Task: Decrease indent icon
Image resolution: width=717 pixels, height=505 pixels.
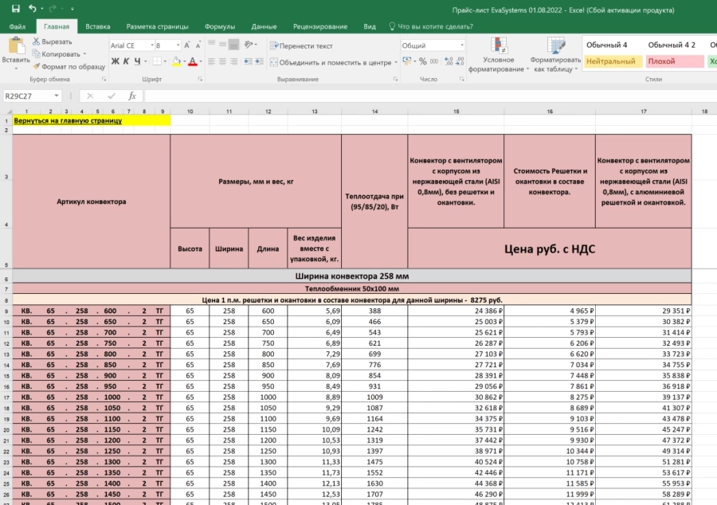Action: coord(248,61)
